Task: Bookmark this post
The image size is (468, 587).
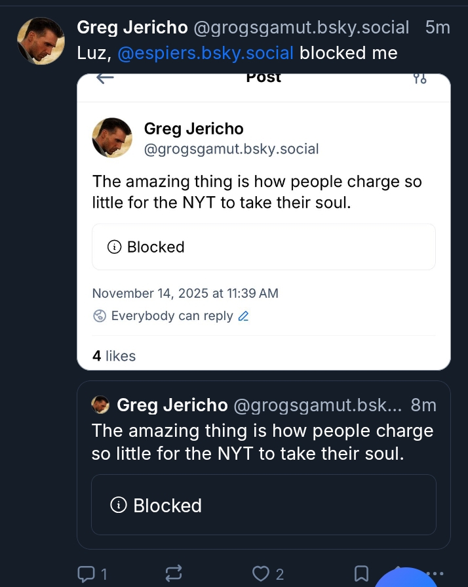Action: [x=361, y=574]
